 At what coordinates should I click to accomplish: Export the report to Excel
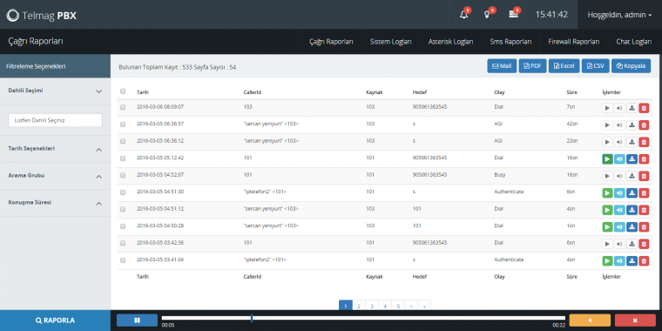(x=564, y=66)
